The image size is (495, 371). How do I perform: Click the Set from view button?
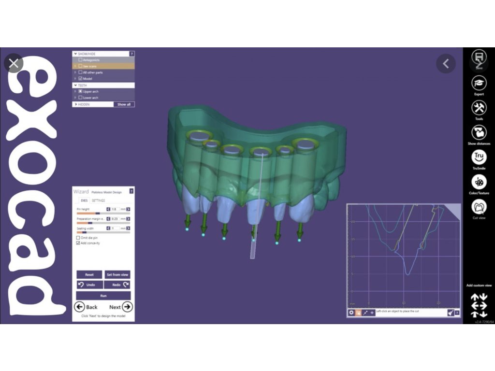(x=117, y=274)
